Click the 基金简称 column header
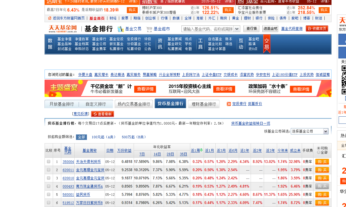Viewport: 346px width, 207px height. (x=90, y=151)
